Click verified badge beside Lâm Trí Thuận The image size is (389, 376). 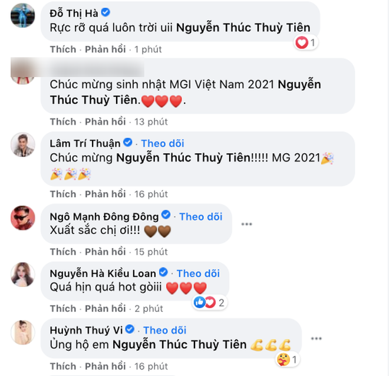tap(128, 143)
